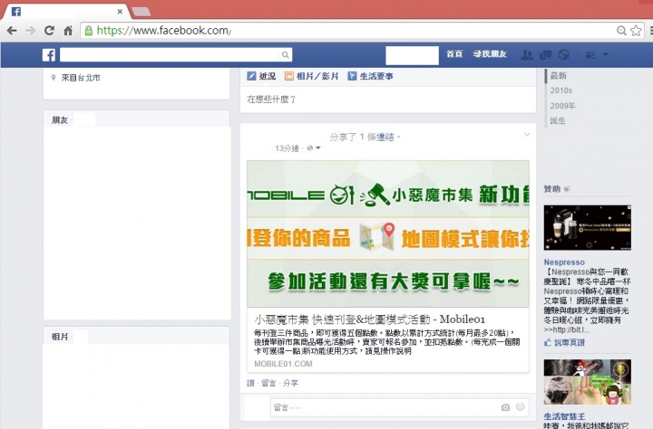Open the post audience selector dropdown
This screenshot has width=653, height=429.
tap(314, 148)
